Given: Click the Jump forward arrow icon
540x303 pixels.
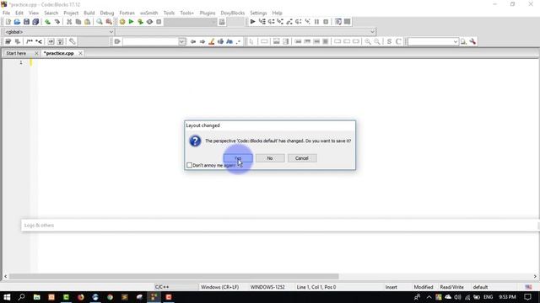Looking at the screenshot, I should [202, 41].
